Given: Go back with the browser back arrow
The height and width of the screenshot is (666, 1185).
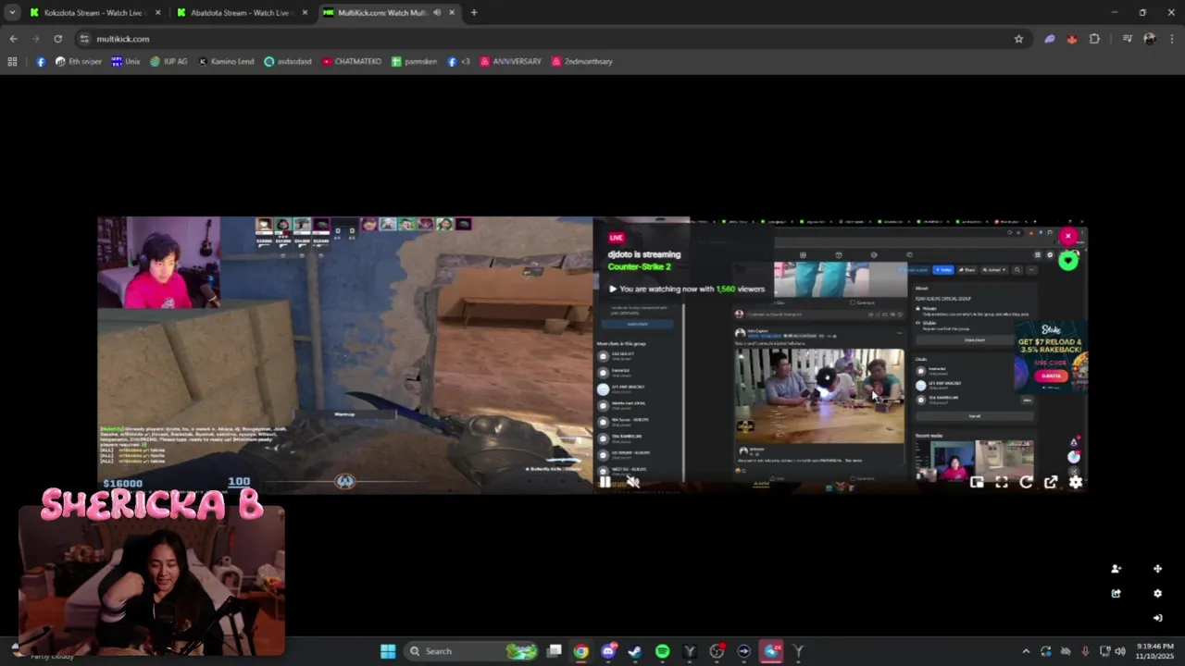Looking at the screenshot, I should click(13, 39).
